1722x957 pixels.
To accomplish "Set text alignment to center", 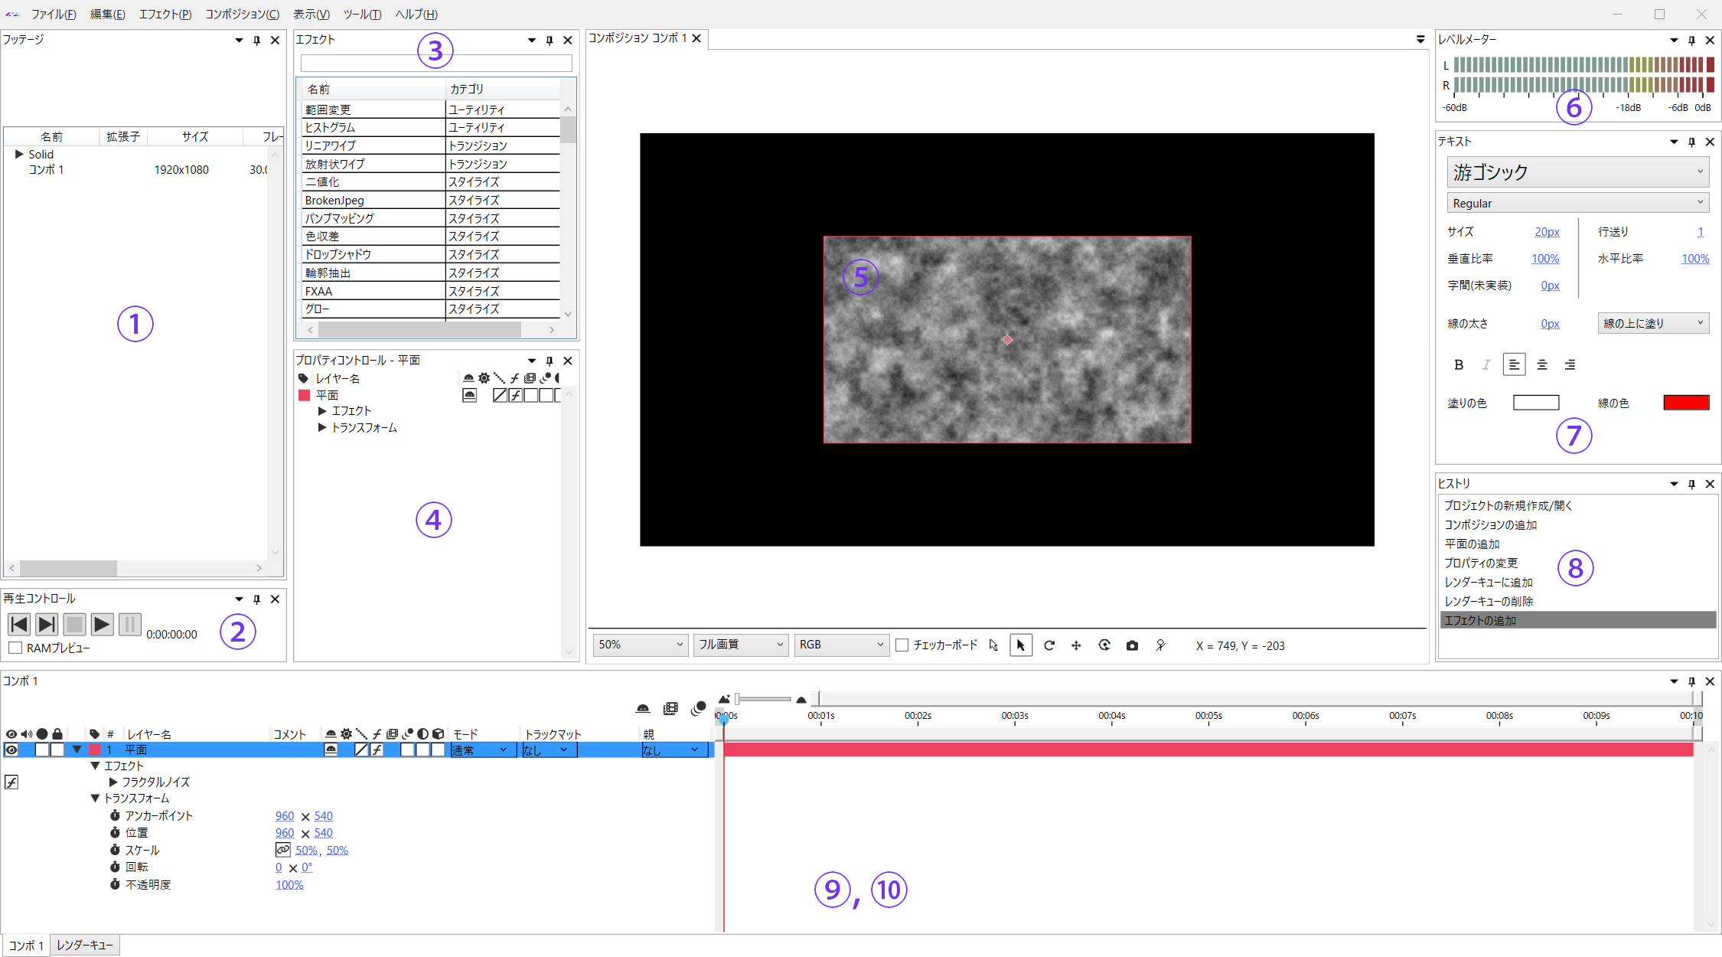I will 1542,365.
